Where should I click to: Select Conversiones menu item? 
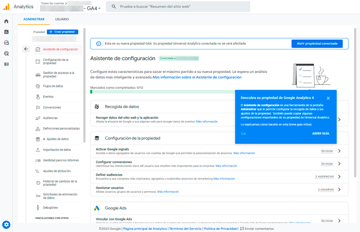pyautogui.click(x=58, y=107)
